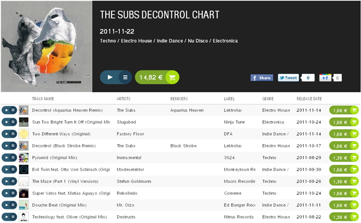Open Modeselektor track thumbnail
This screenshot has height=223, width=361.
(24, 169)
